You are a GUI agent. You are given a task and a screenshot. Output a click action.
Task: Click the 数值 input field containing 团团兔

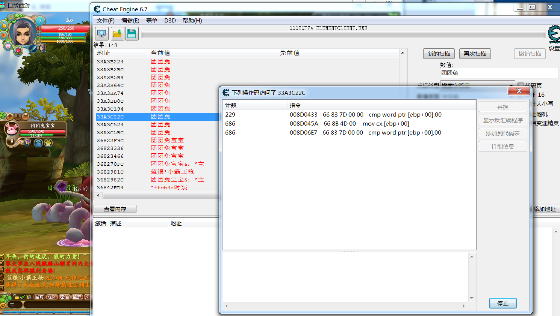pos(499,73)
